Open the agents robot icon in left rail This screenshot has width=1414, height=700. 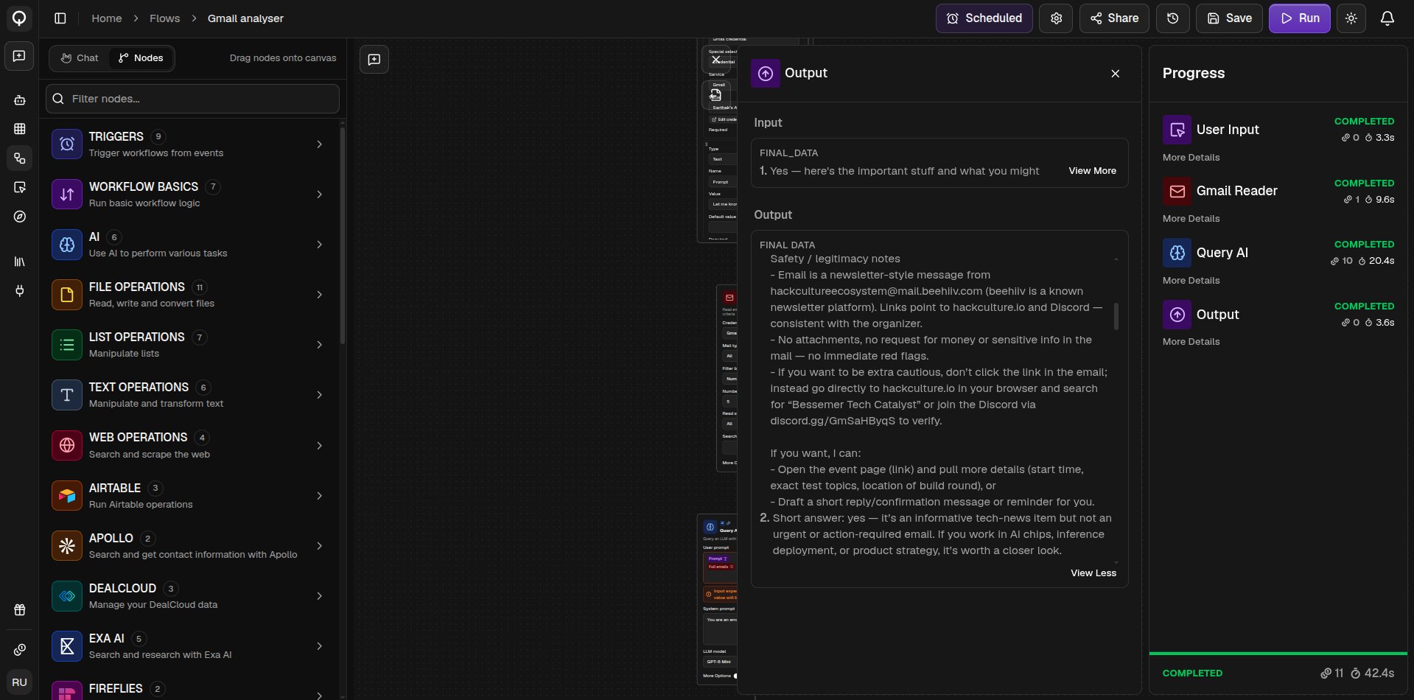(20, 100)
